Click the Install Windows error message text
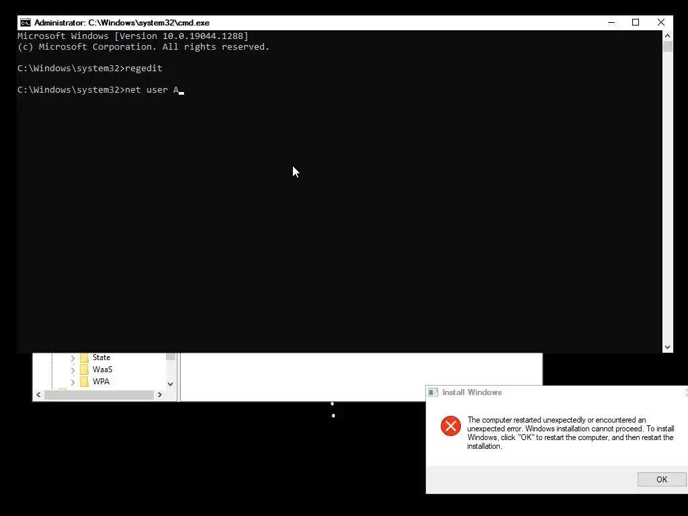The height and width of the screenshot is (516, 688). coord(570,433)
